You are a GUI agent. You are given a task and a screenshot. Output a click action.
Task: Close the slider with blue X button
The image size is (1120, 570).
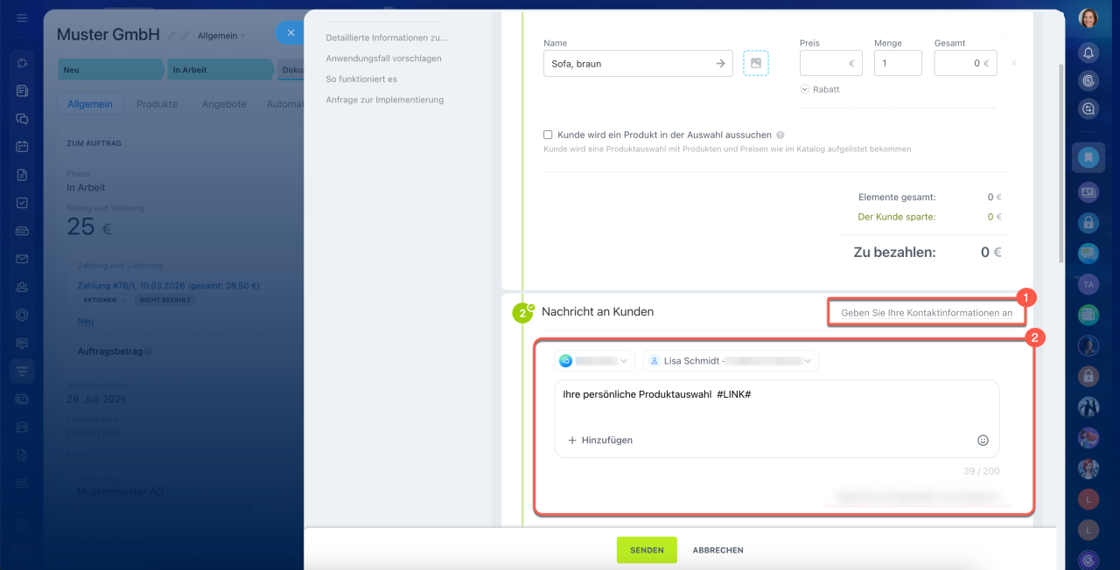pyautogui.click(x=290, y=32)
